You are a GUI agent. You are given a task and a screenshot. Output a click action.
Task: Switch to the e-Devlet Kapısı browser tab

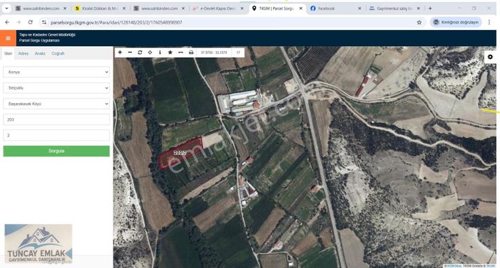tap(217, 9)
